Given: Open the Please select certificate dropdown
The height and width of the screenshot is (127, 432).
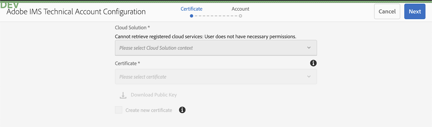Looking at the screenshot, I should [x=216, y=77].
